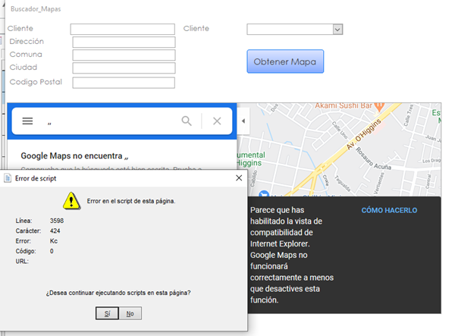Click 'Google Maps no encuentra' heading
Viewport: 455px width, 336px height.
click(x=74, y=155)
